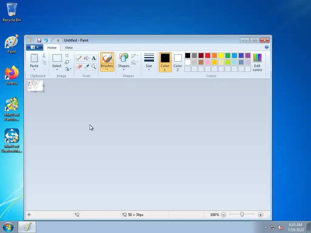Viewport: 311px width, 233px height.
Task: Pick the turquoise blue color swatch
Action: point(234,56)
